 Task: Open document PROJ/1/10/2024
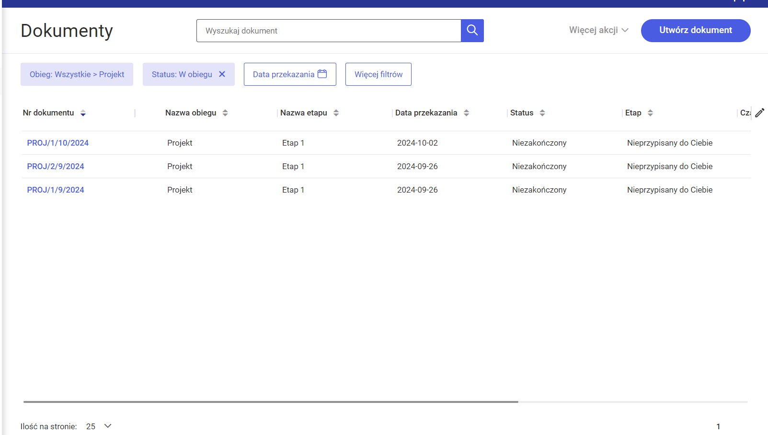pos(57,143)
